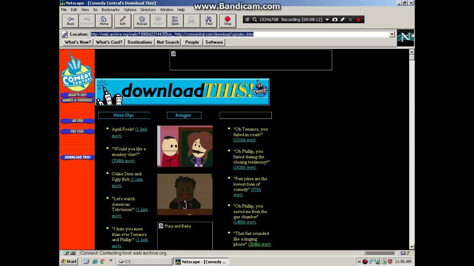This screenshot has height=266, width=474.
Task: Click the location bookmark icon beside Location
Action: pos(65,34)
